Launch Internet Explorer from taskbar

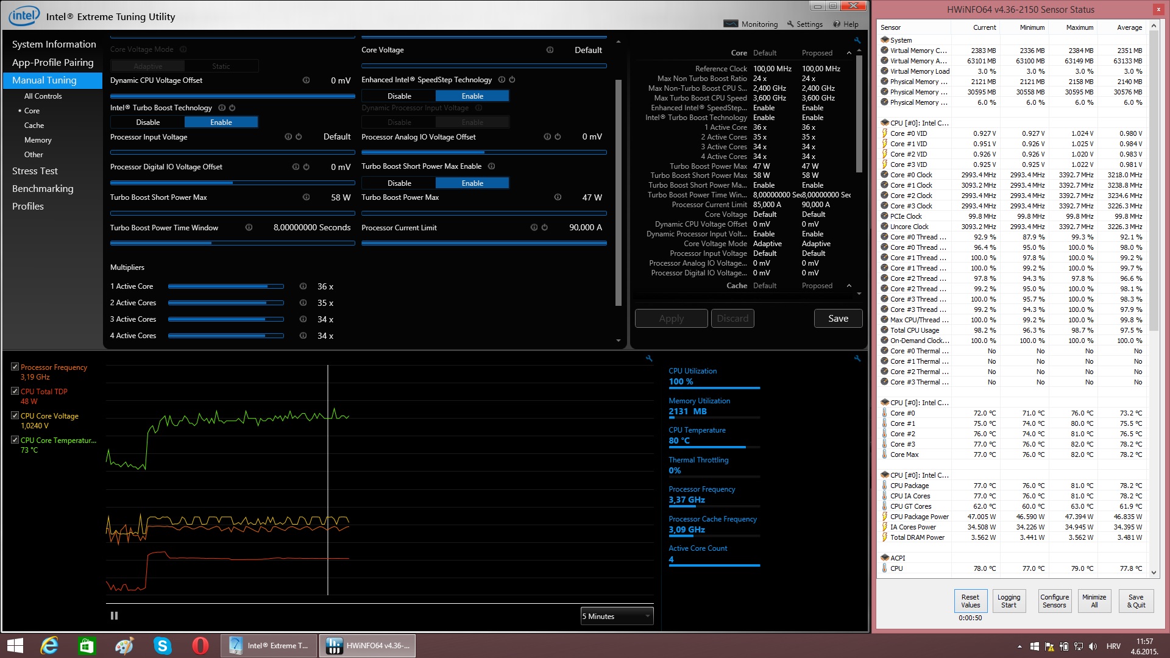(x=49, y=646)
